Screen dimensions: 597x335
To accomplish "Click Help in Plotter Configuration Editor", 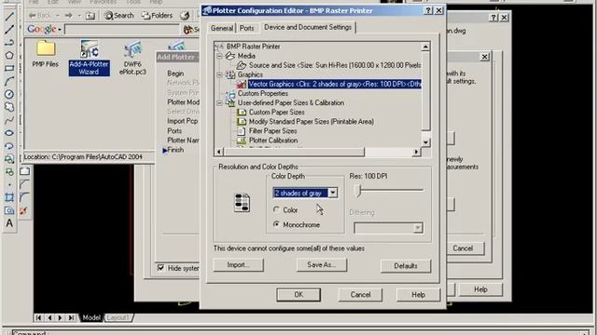I will point(419,295).
